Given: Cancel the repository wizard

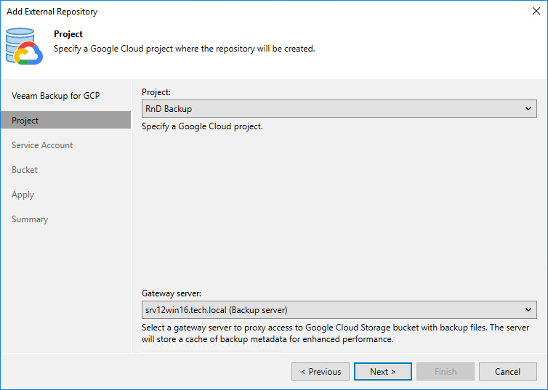Looking at the screenshot, I should [507, 372].
